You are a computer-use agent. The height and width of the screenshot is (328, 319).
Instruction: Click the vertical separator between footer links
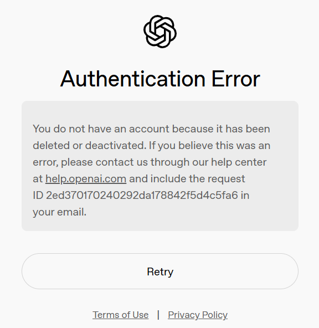158,315
